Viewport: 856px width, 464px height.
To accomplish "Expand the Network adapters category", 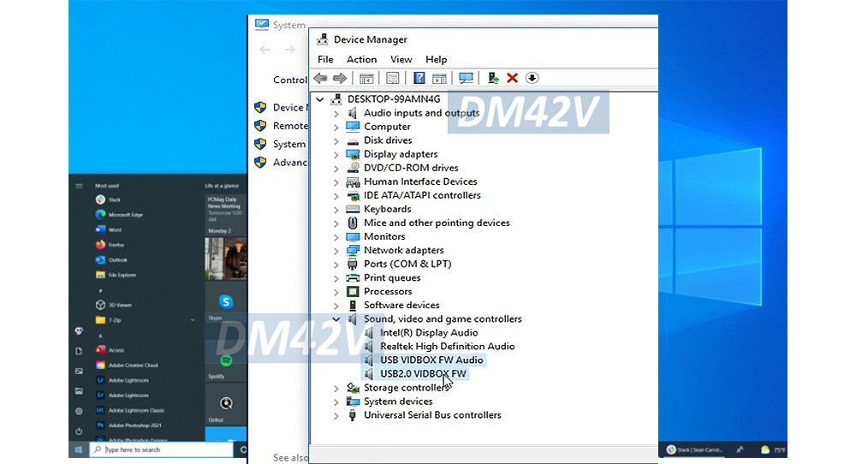I will pyautogui.click(x=336, y=251).
